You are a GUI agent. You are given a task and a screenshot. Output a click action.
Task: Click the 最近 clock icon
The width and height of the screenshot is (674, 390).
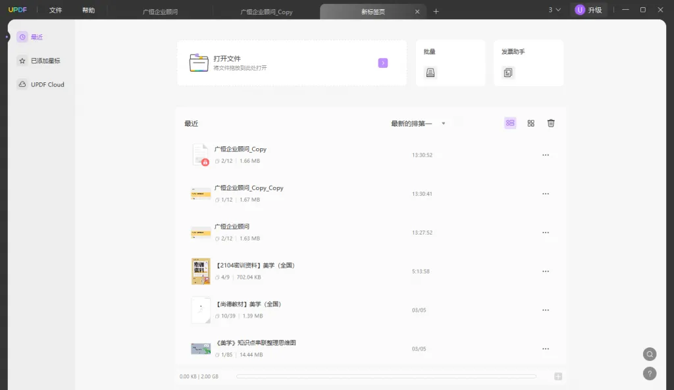[22, 37]
